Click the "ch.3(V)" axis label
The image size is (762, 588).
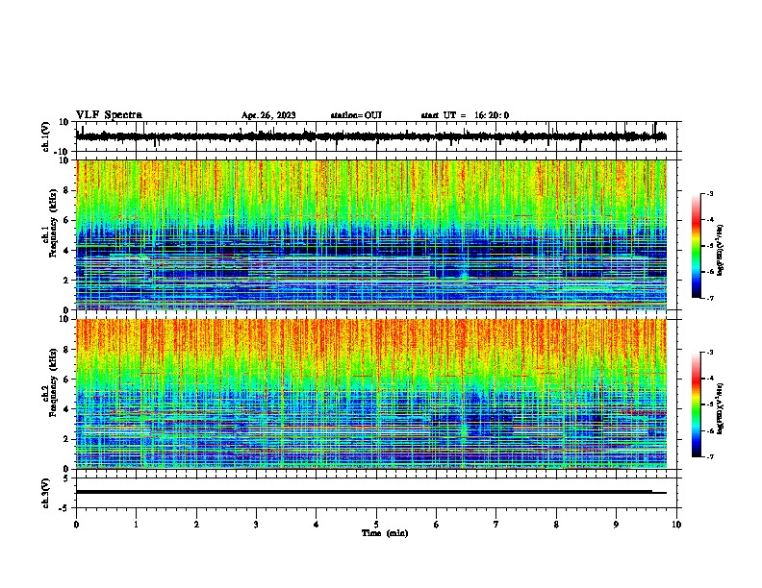46,494
